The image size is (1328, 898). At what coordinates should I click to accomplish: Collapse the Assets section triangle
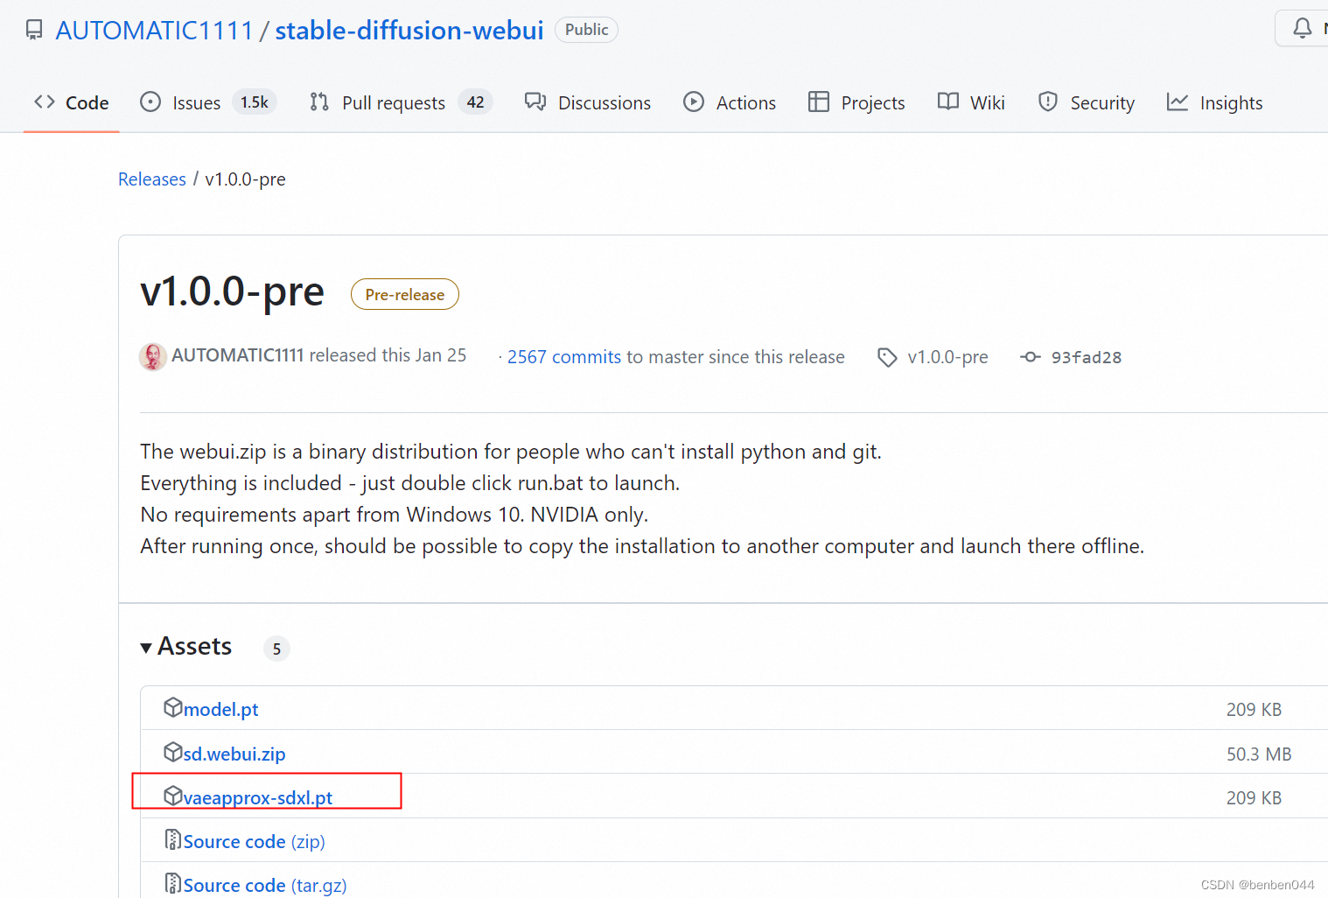point(146,649)
